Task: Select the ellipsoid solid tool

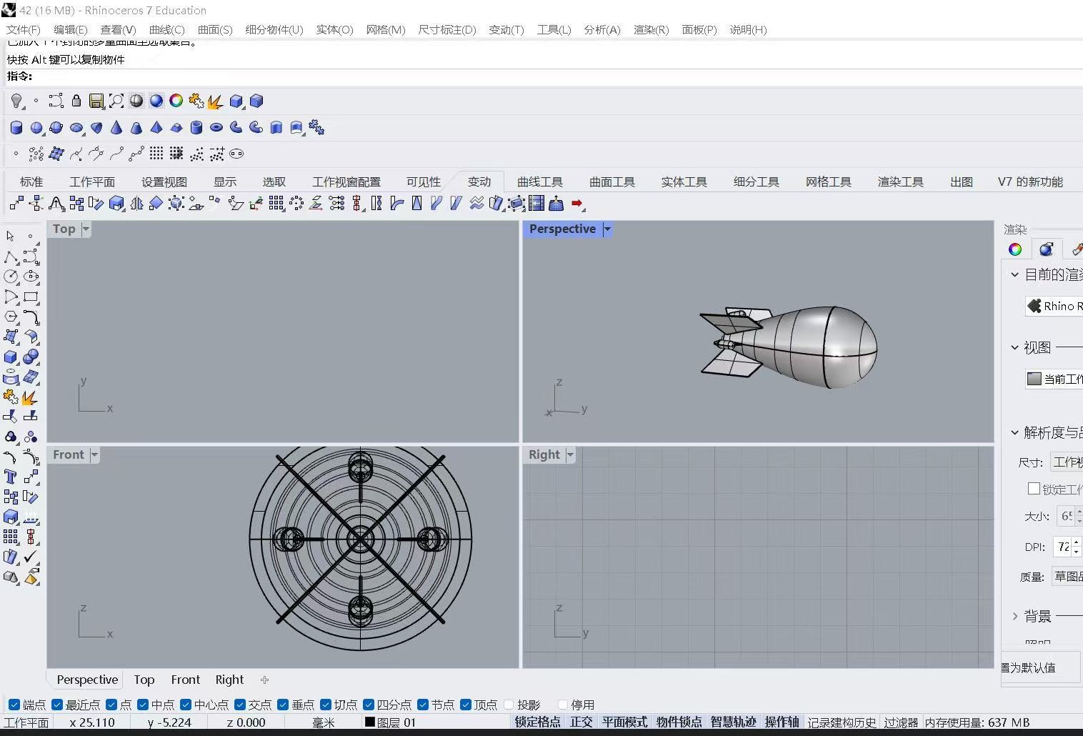Action: tap(76, 128)
